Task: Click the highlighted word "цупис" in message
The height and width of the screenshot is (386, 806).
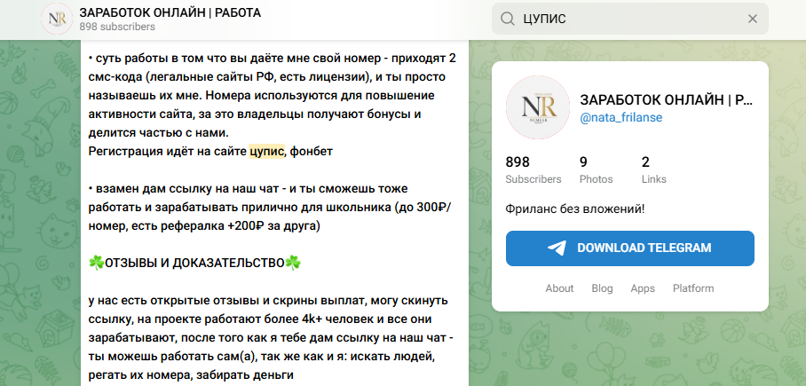Action: tap(266, 152)
